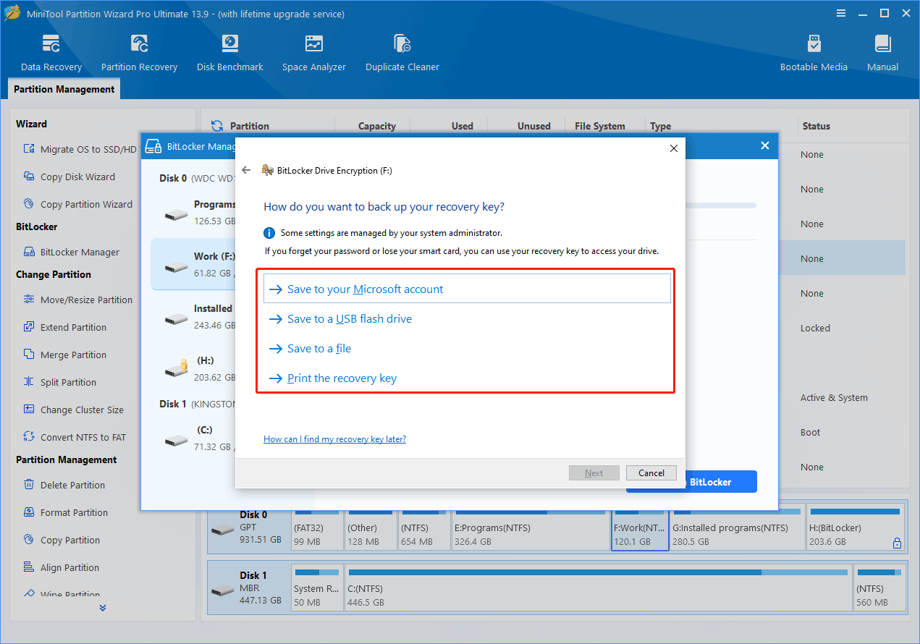Select C:(NTFS) block on Disk 1
920x644 pixels.
[598, 589]
